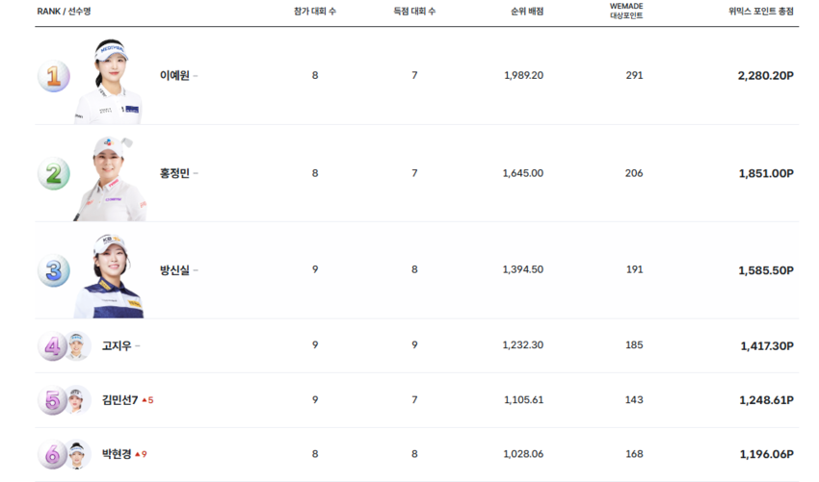This screenshot has height=482, width=819.
Task: Click the player name 홍정민
Action: (174, 173)
